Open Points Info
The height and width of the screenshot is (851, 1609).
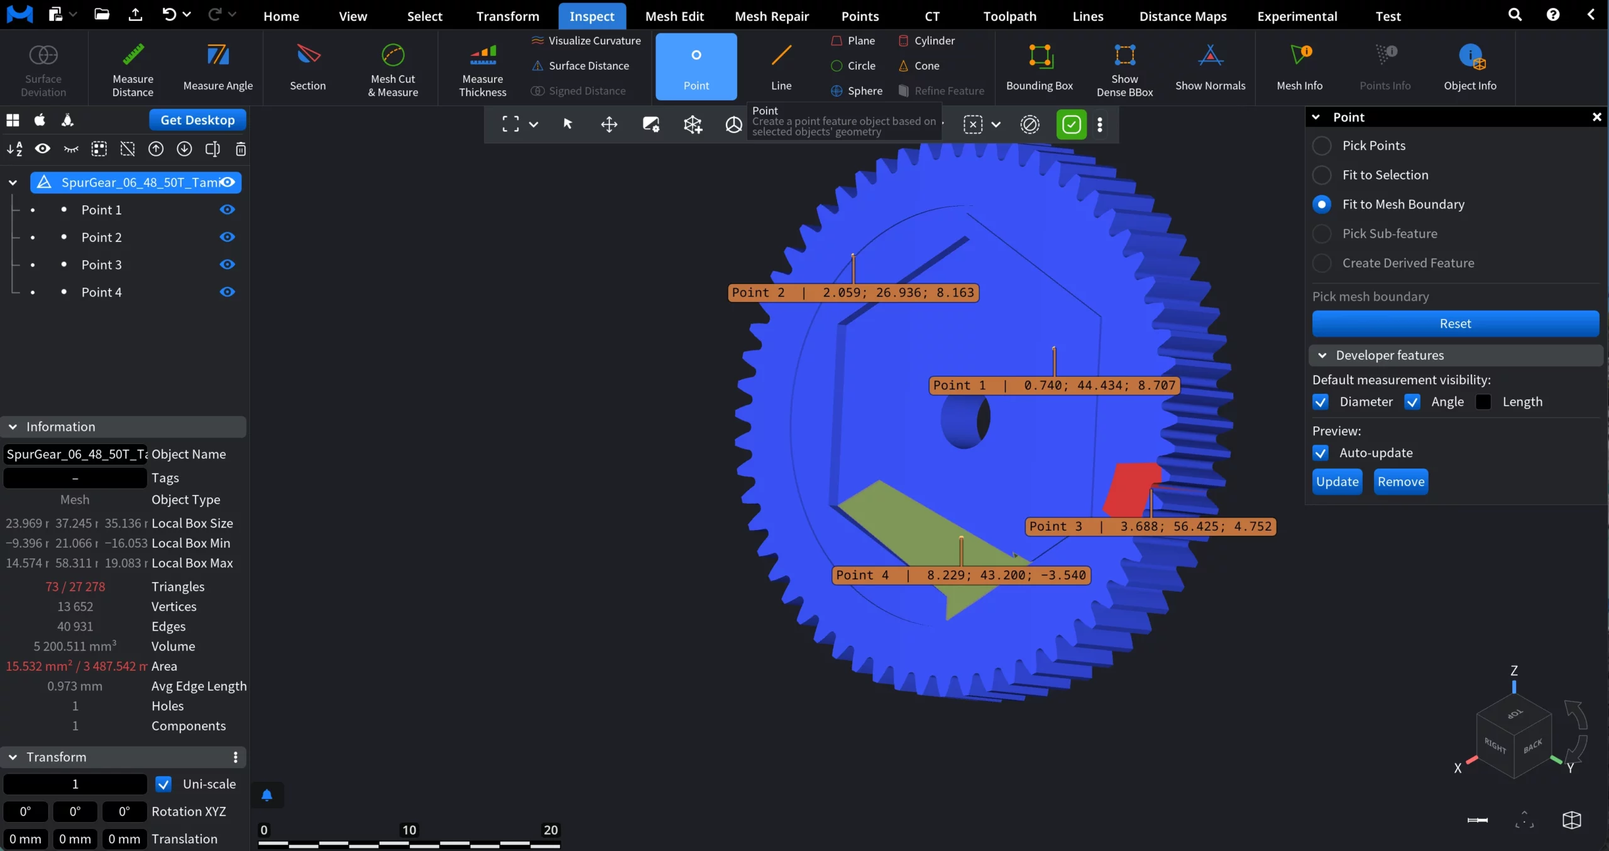click(x=1385, y=66)
